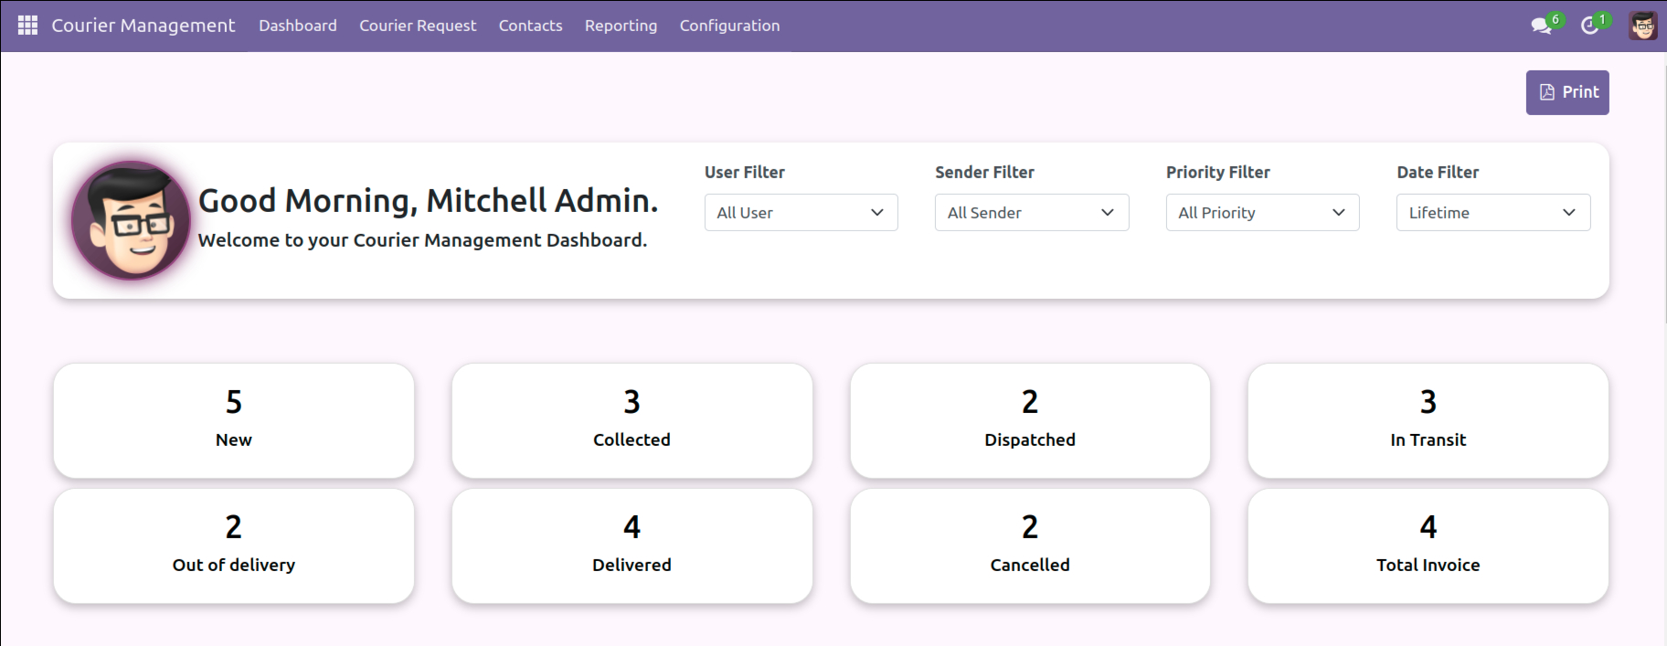
Task: Open the Dashboard menu
Action: (x=298, y=26)
